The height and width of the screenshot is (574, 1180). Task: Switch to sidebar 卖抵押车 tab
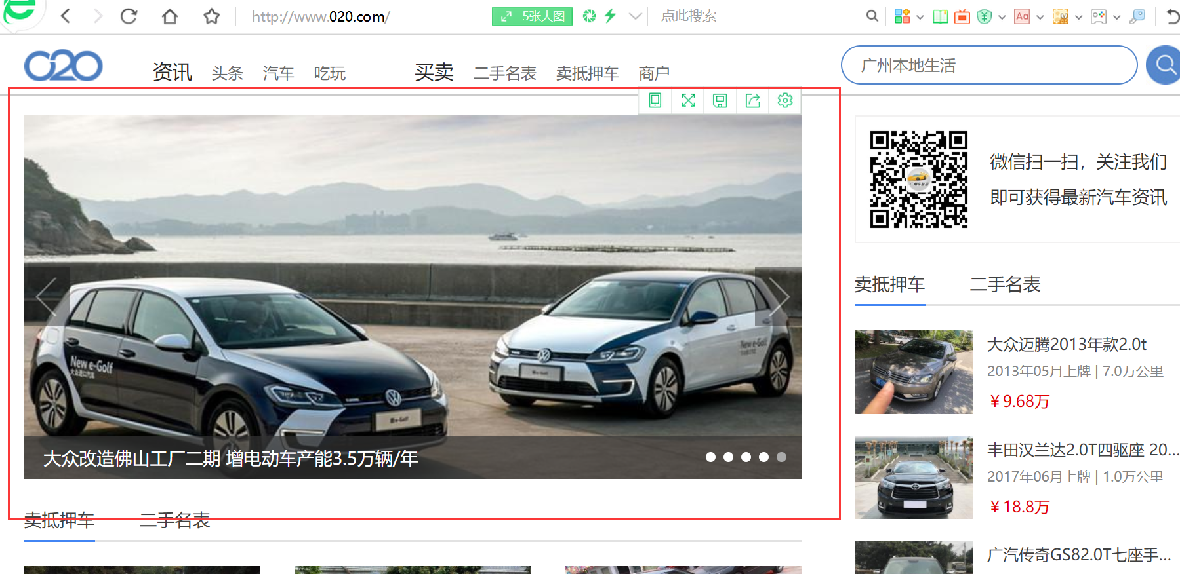click(x=889, y=284)
